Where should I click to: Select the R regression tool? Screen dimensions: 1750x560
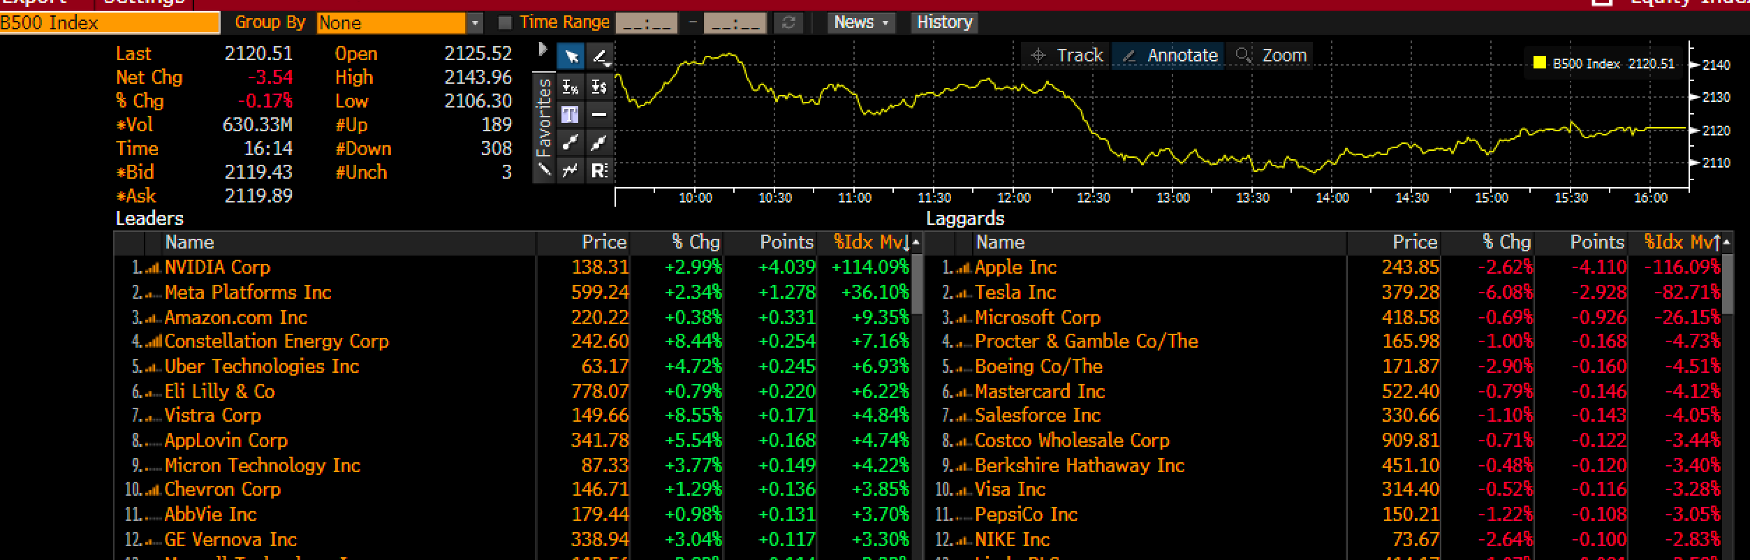pyautogui.click(x=599, y=170)
